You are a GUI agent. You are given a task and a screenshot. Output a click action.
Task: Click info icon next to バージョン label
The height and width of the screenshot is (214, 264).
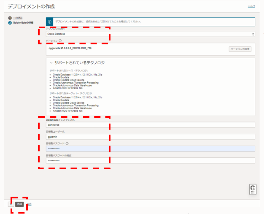pos(60,41)
